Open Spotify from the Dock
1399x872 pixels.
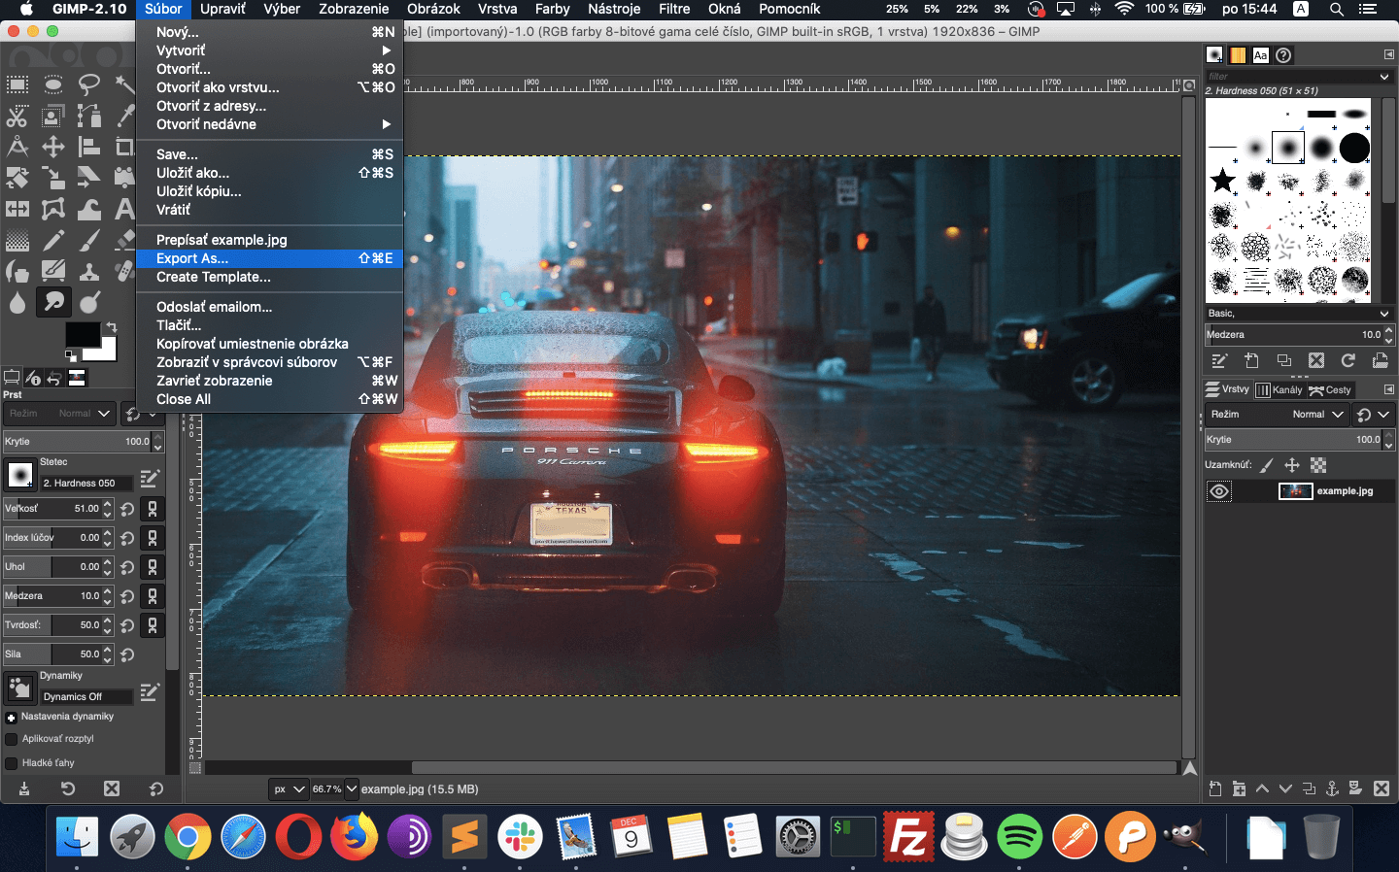pos(1019,836)
